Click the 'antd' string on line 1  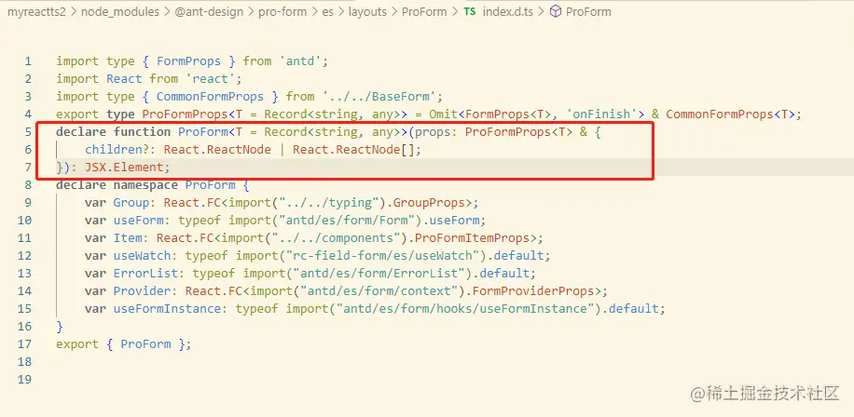click(x=300, y=61)
